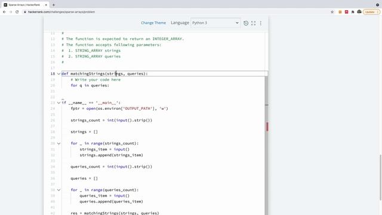The image size is (382, 215).
Task: Open the browser profile avatar
Action: pyautogui.click(x=359, y=12)
